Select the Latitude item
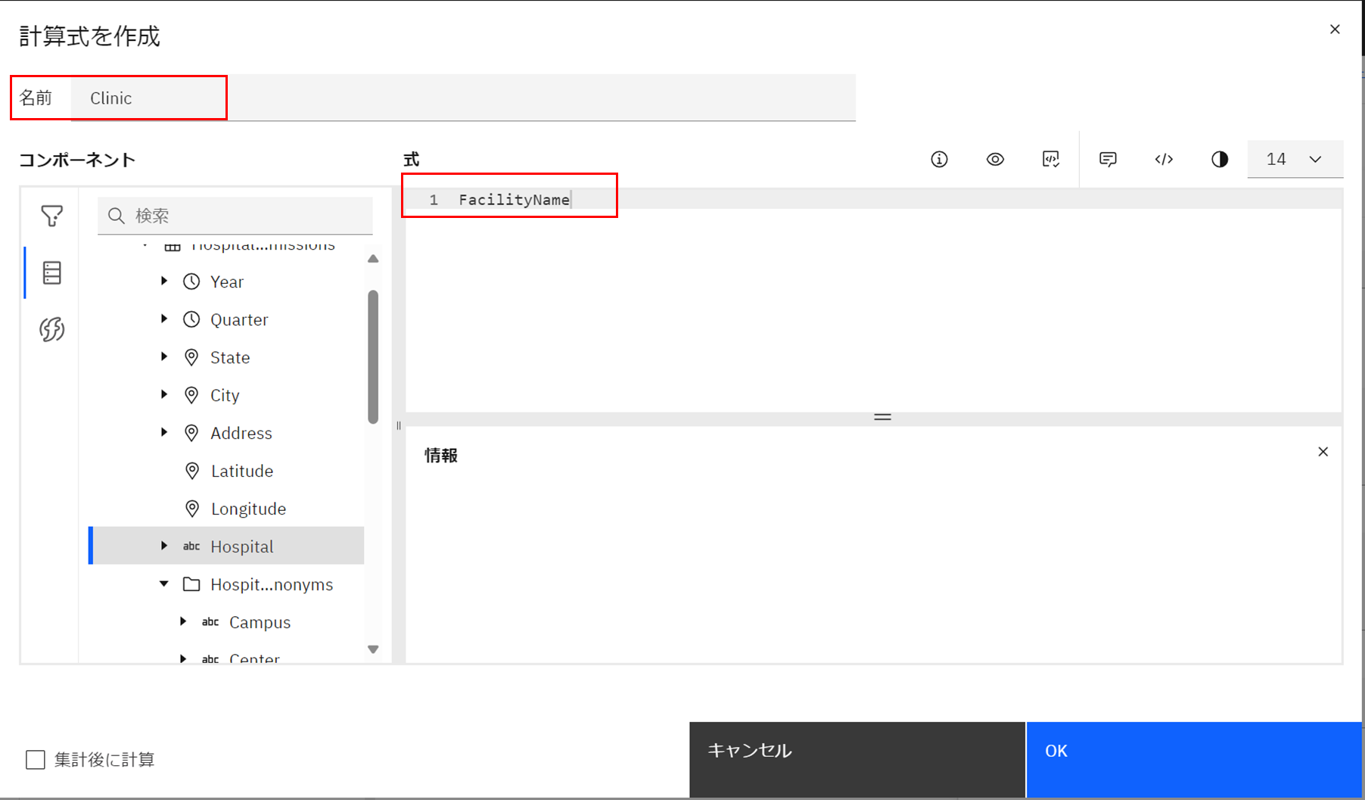The image size is (1365, 800). click(x=242, y=471)
